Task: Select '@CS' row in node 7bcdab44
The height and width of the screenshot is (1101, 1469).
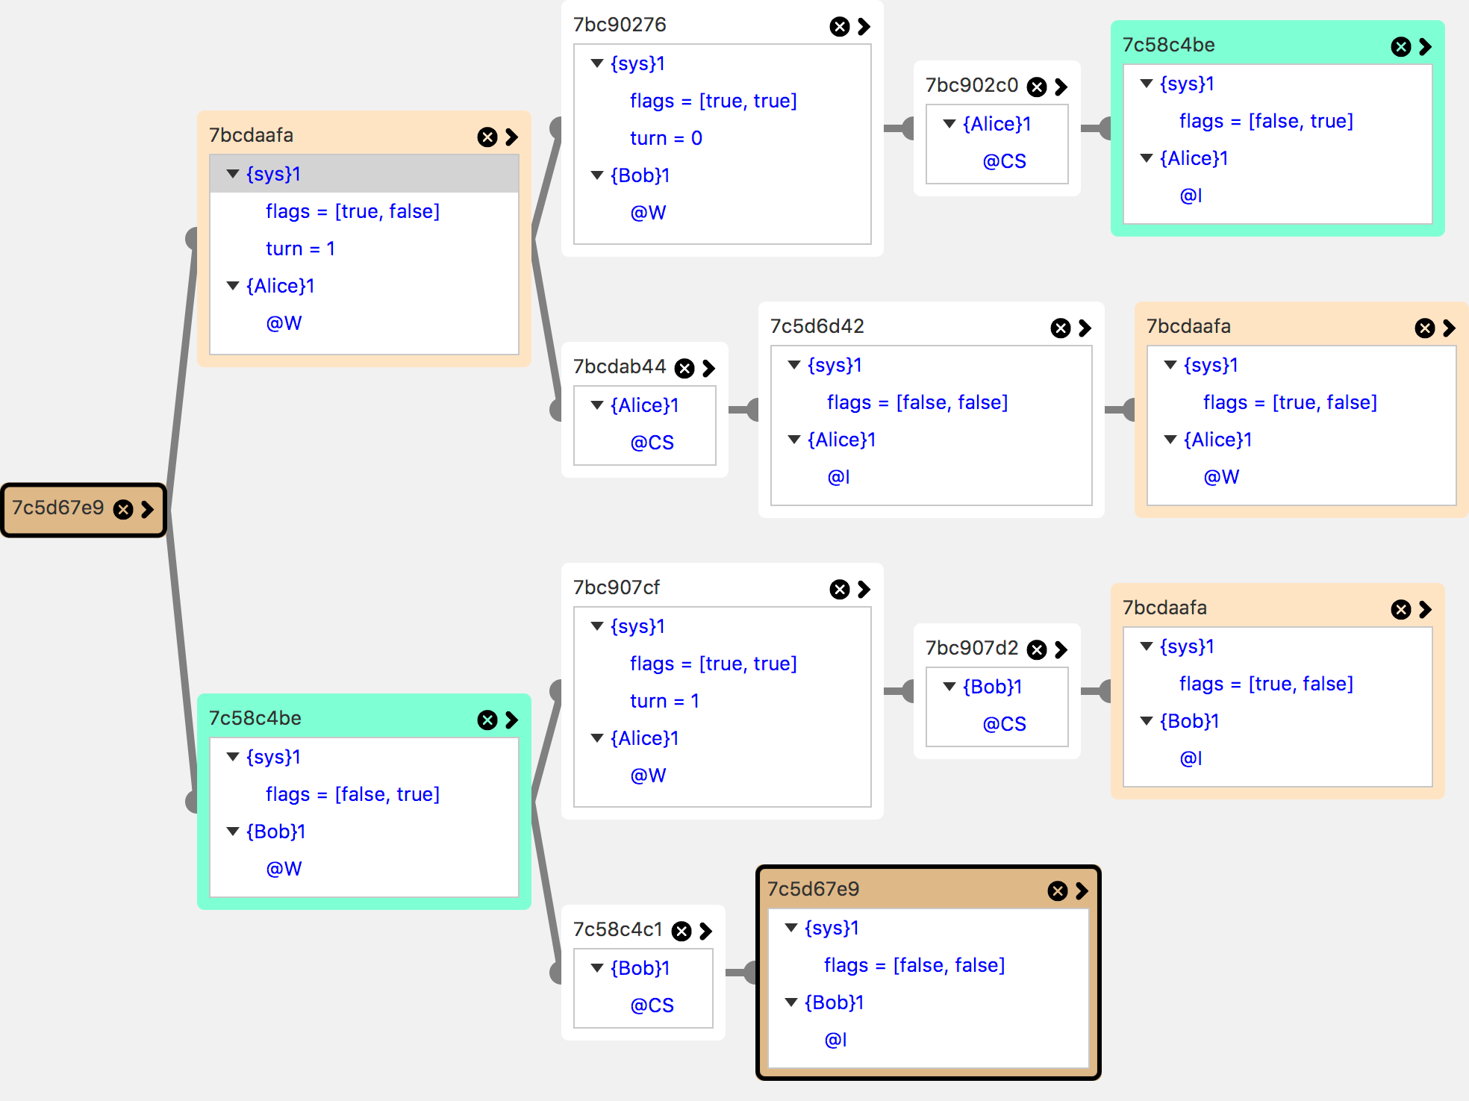Action: [645, 443]
